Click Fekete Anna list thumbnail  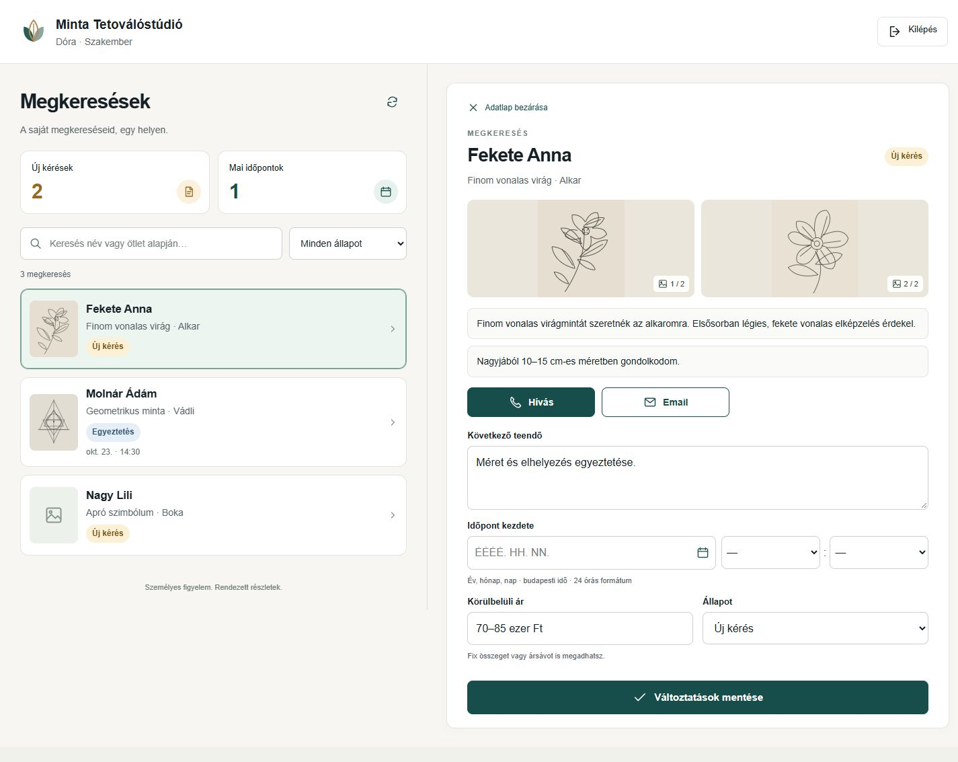(x=54, y=329)
